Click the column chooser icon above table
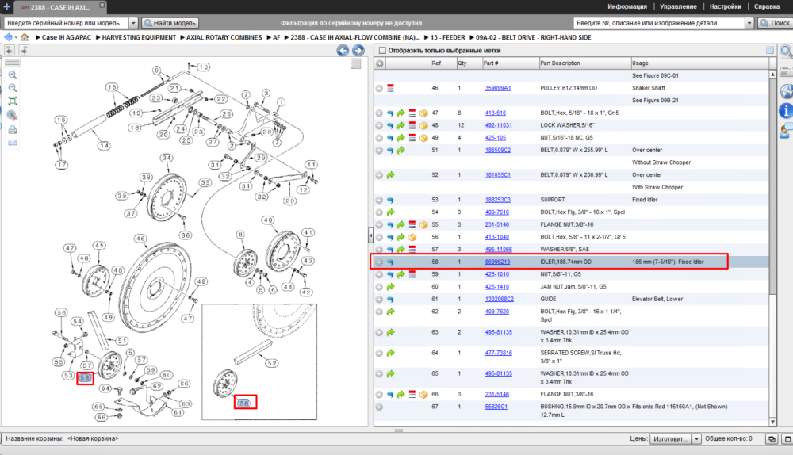This screenshot has width=793, height=455. coord(770,50)
